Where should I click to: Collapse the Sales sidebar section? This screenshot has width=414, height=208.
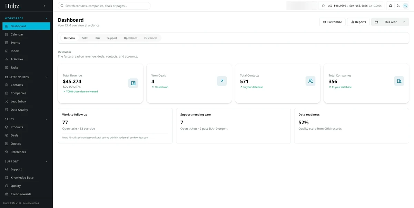46,119
